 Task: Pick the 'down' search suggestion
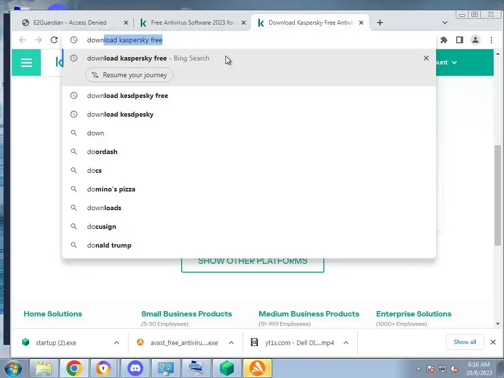pos(249,133)
